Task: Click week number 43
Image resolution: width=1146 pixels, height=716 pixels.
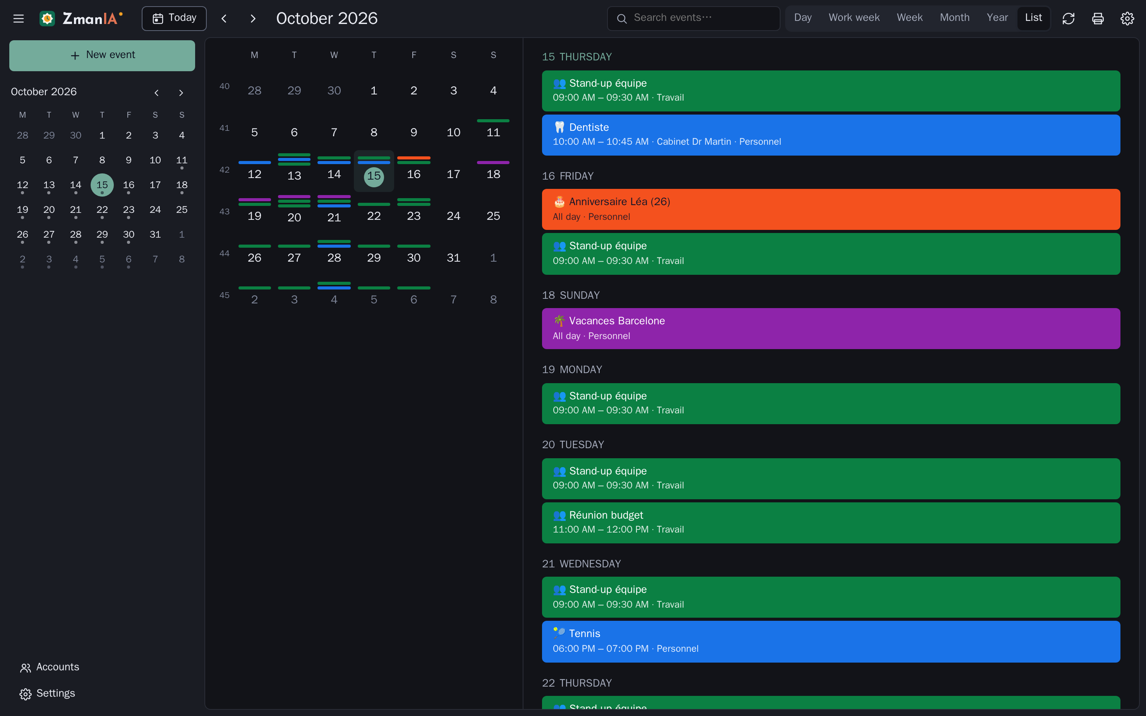Action: [x=225, y=212]
